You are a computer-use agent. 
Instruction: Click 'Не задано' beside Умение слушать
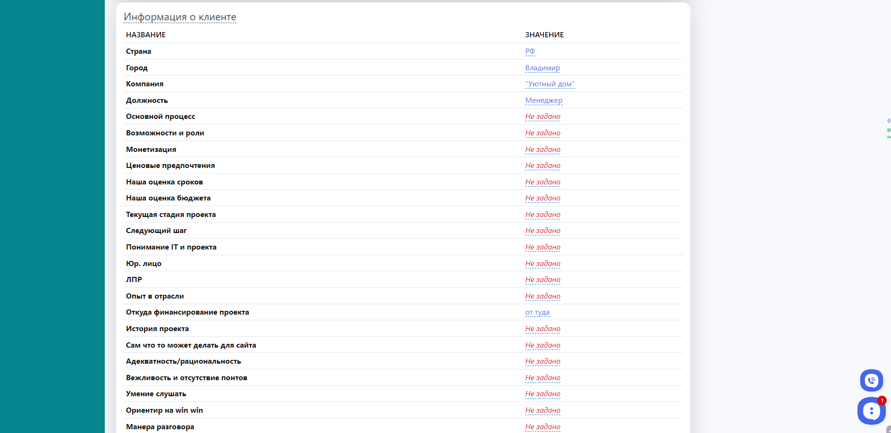[x=543, y=394]
